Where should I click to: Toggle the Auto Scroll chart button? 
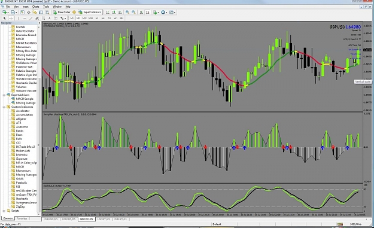pyautogui.click(x=141, y=12)
